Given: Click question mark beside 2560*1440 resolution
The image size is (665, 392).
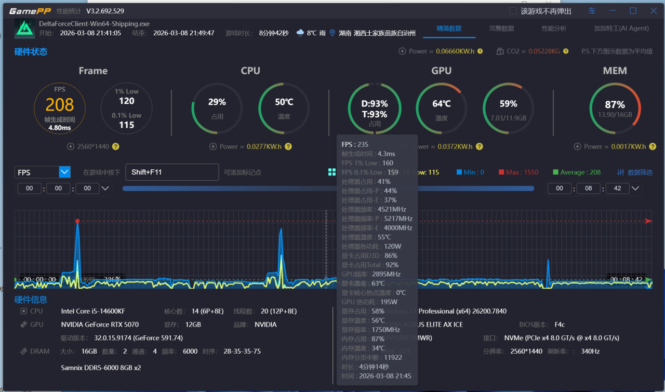Looking at the screenshot, I should [x=116, y=146].
